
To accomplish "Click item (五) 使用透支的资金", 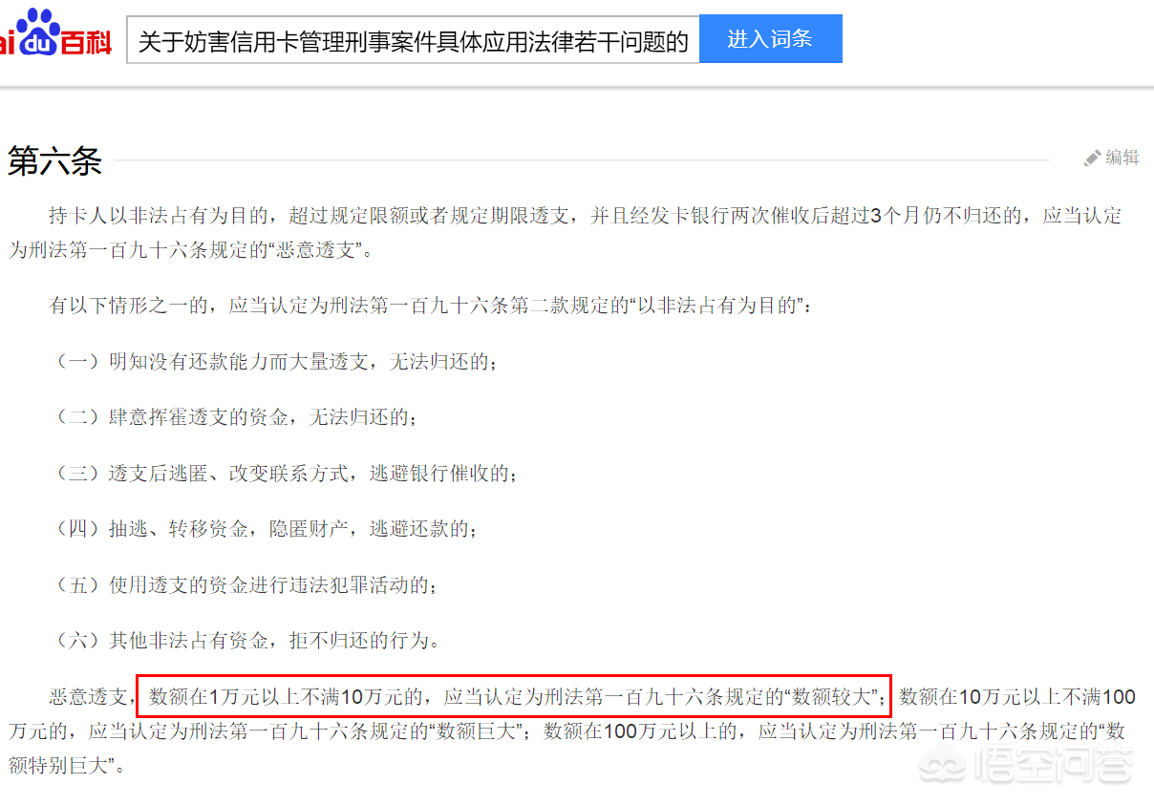I will pos(244,584).
